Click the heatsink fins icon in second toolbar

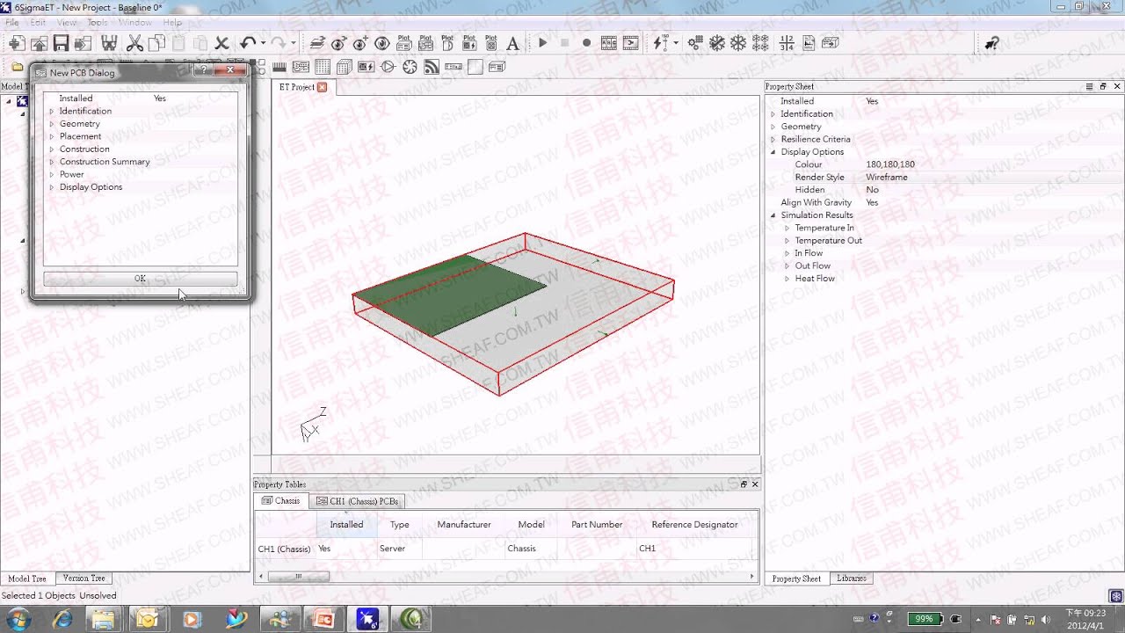279,67
